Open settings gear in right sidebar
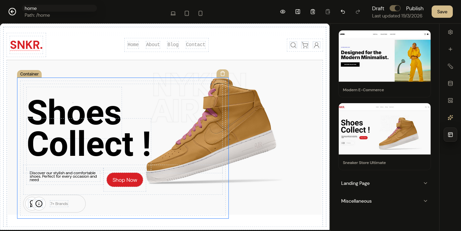Viewport: 461px width, 231px height. coord(450,32)
